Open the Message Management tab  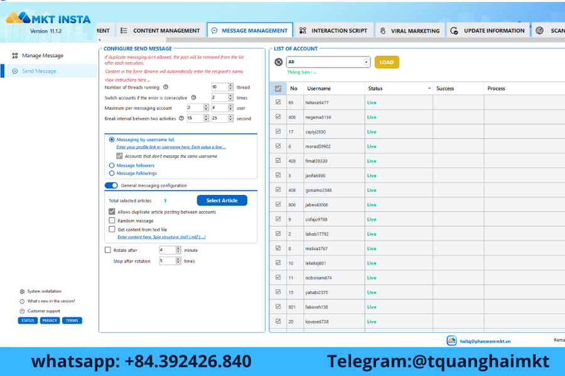(250, 31)
